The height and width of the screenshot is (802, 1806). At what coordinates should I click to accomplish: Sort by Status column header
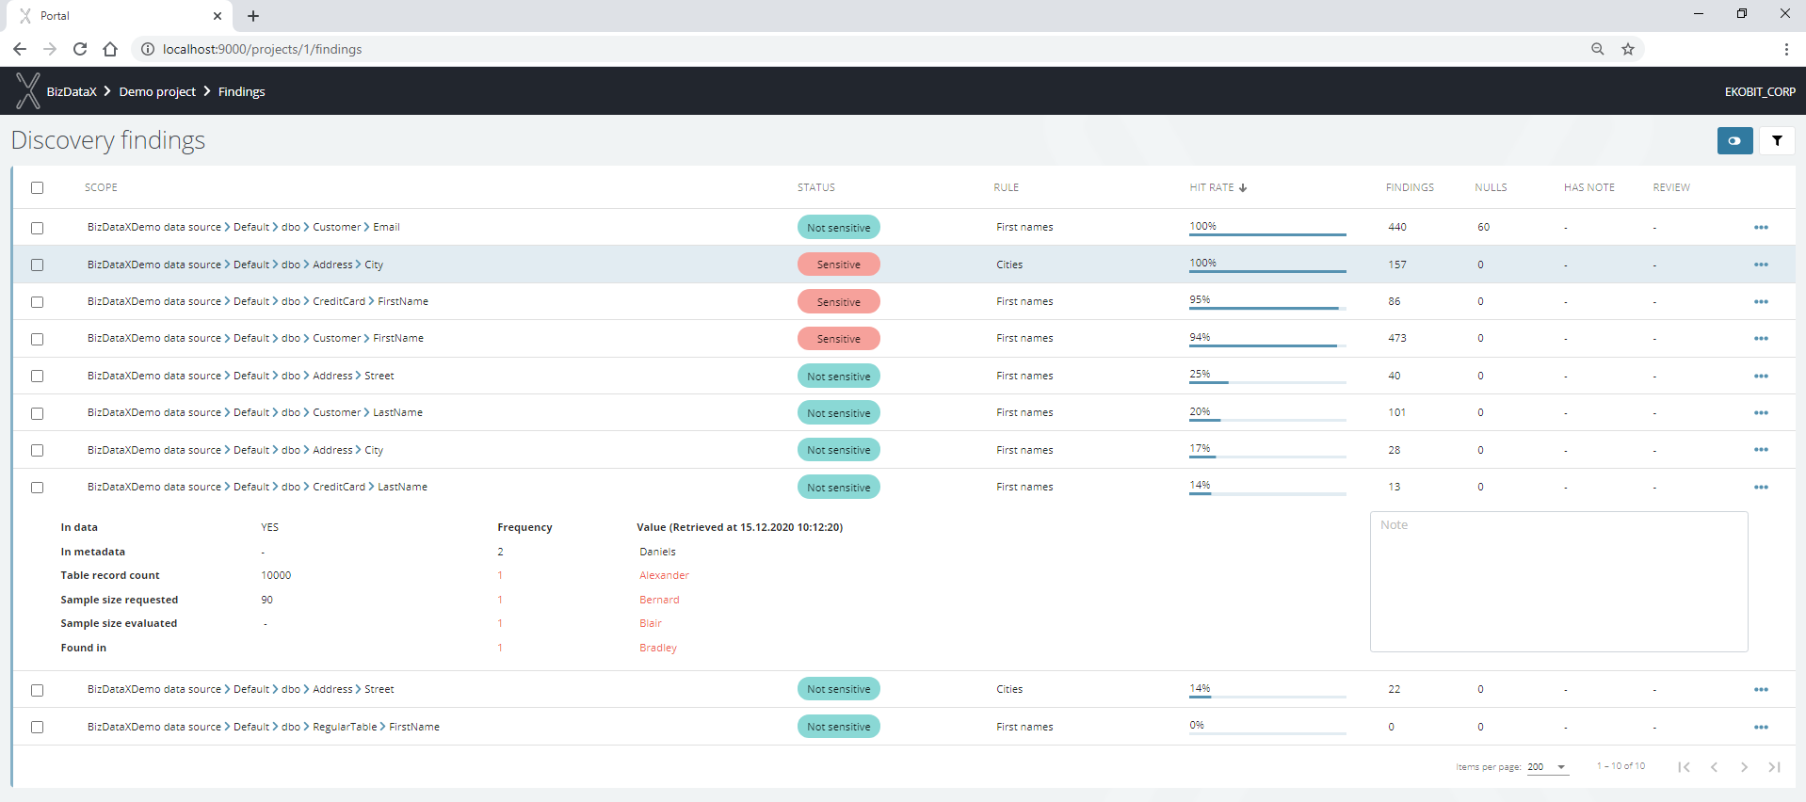click(x=816, y=187)
